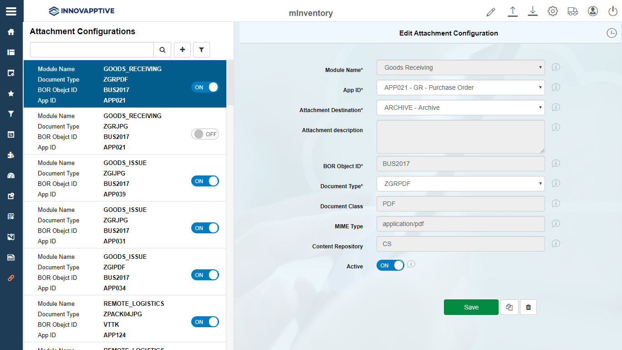Click the power logout icon
The height and width of the screenshot is (350, 622).
pos(612,11)
